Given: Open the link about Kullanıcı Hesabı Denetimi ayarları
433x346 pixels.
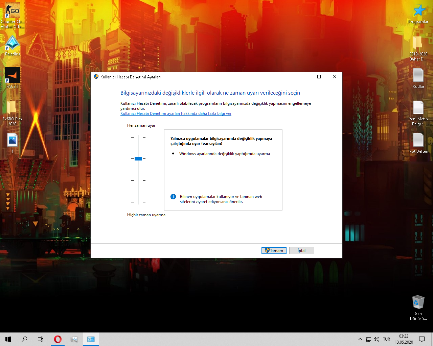Looking at the screenshot, I should pyautogui.click(x=176, y=114).
